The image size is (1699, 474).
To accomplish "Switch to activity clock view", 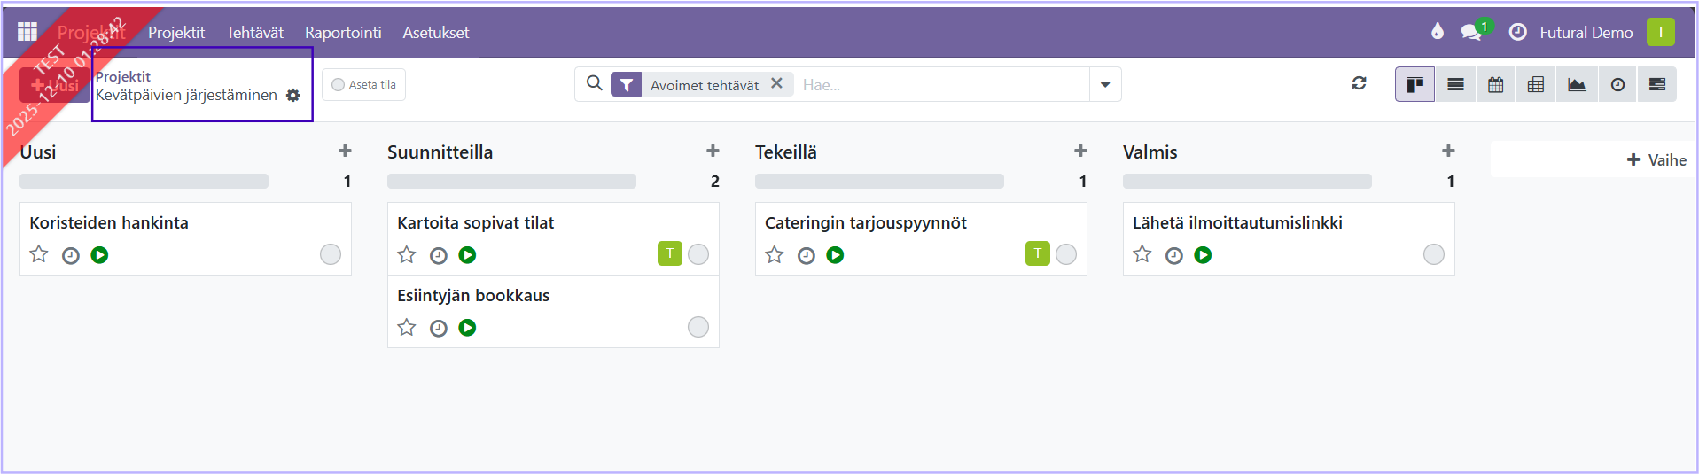I will (x=1617, y=85).
